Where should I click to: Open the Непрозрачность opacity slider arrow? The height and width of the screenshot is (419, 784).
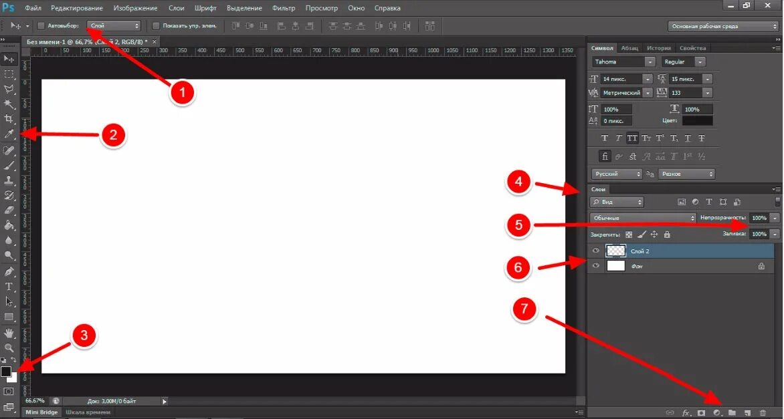pos(775,218)
